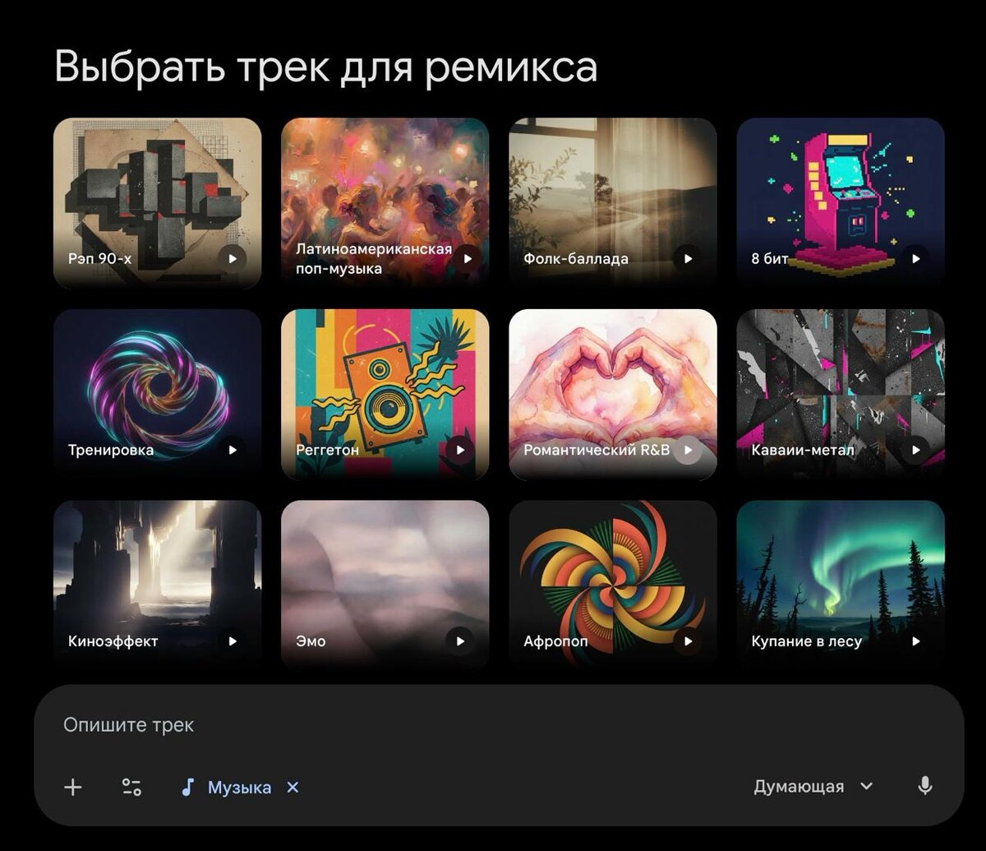Viewport: 986px width, 851px height.
Task: Play the Романтический R&B preview
Action: [x=688, y=450]
